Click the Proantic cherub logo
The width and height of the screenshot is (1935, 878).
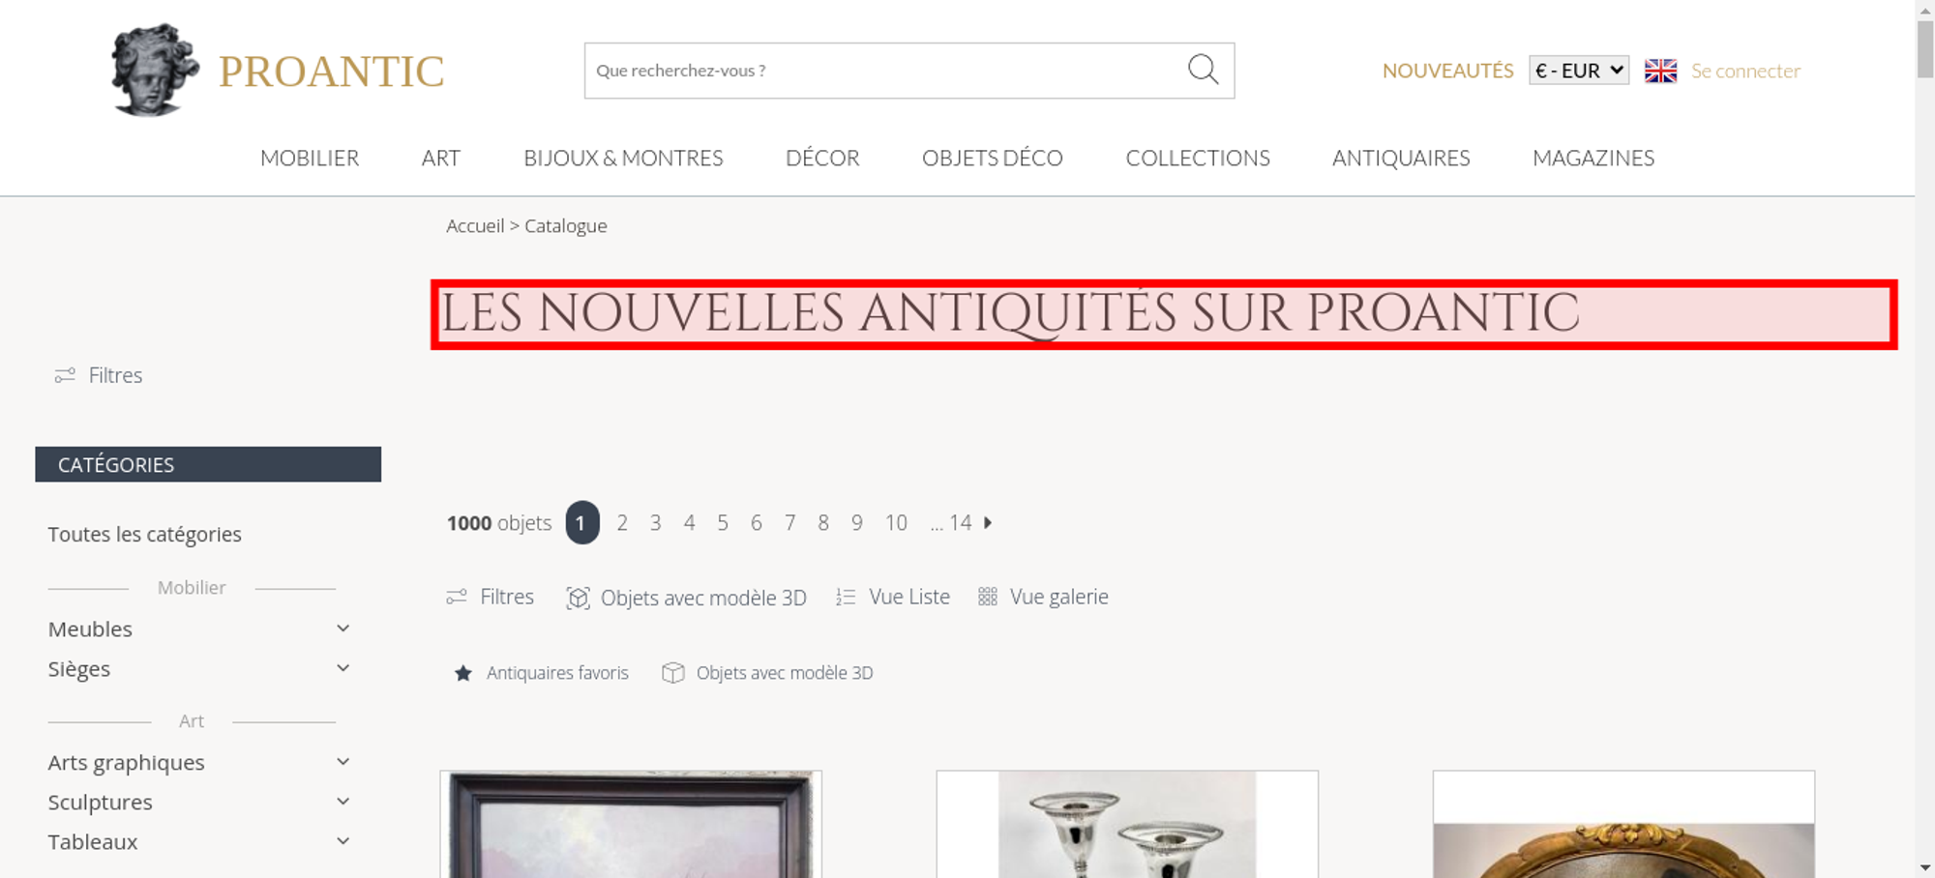pyautogui.click(x=155, y=70)
